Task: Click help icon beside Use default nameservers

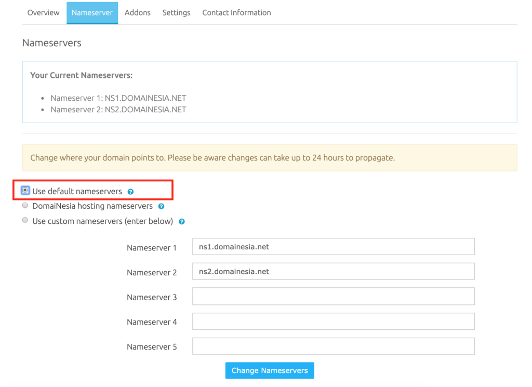Action: [x=130, y=192]
